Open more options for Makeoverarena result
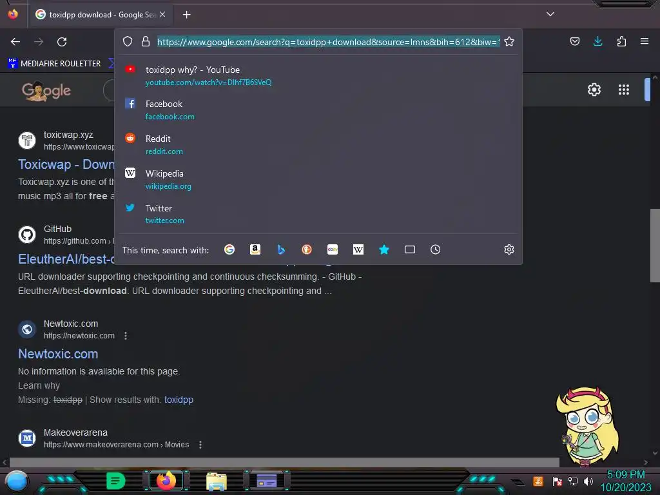 pyautogui.click(x=200, y=445)
